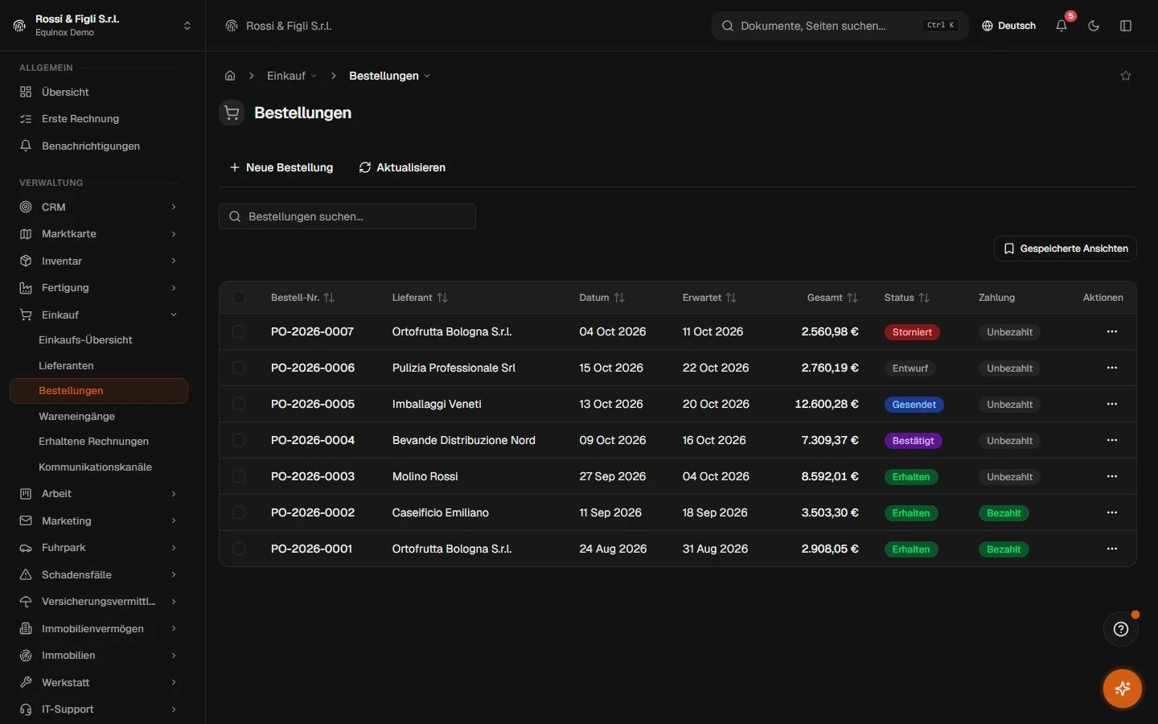This screenshot has height=724, width=1158.
Task: Tick the checkbox for PO-2026-0006
Action: click(x=239, y=368)
